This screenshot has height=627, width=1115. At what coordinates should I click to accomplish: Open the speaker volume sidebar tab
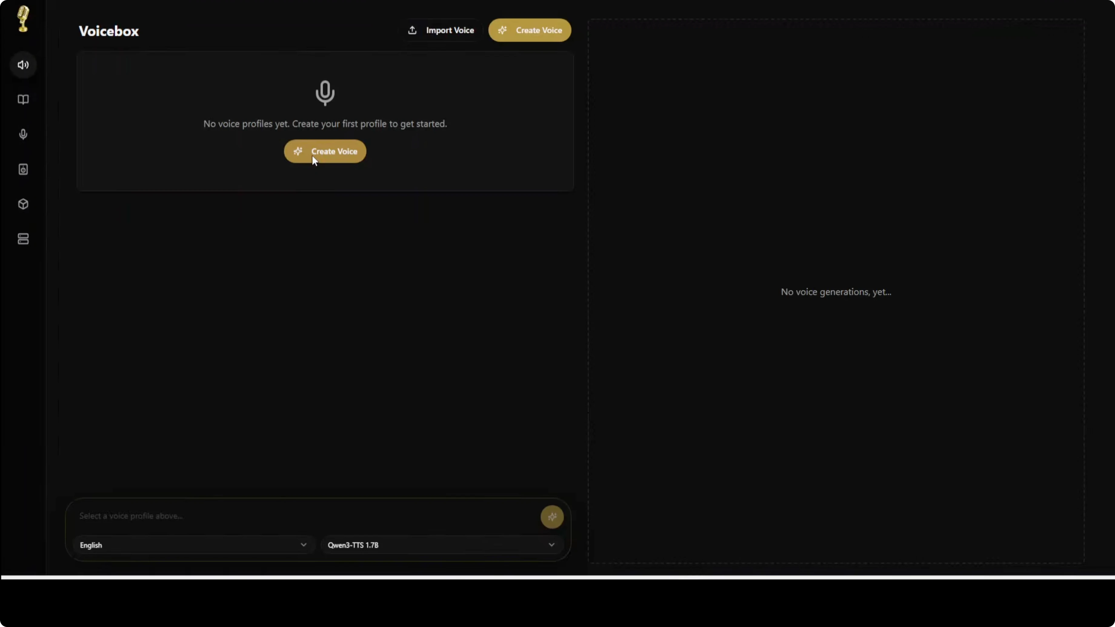click(x=23, y=65)
